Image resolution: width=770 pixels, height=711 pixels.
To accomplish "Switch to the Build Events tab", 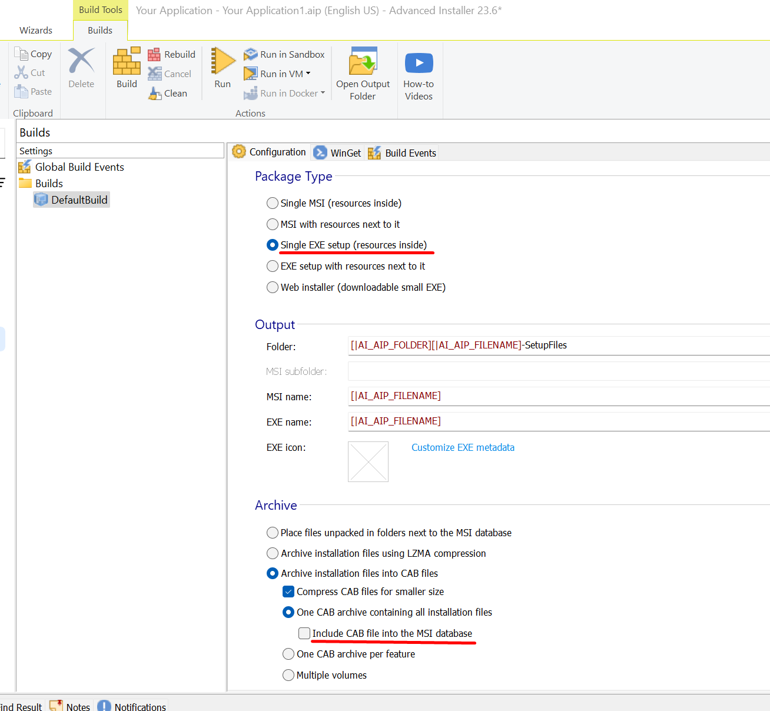I will [403, 153].
